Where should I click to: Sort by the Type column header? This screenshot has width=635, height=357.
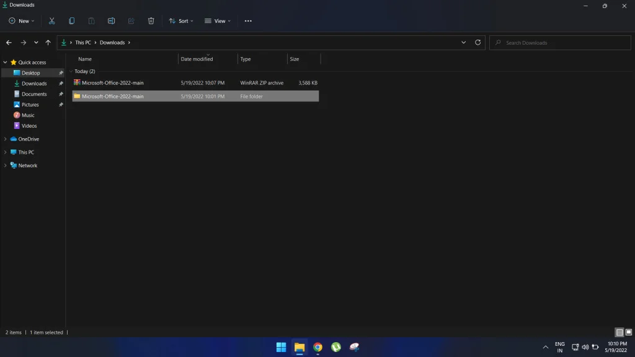[246, 59]
